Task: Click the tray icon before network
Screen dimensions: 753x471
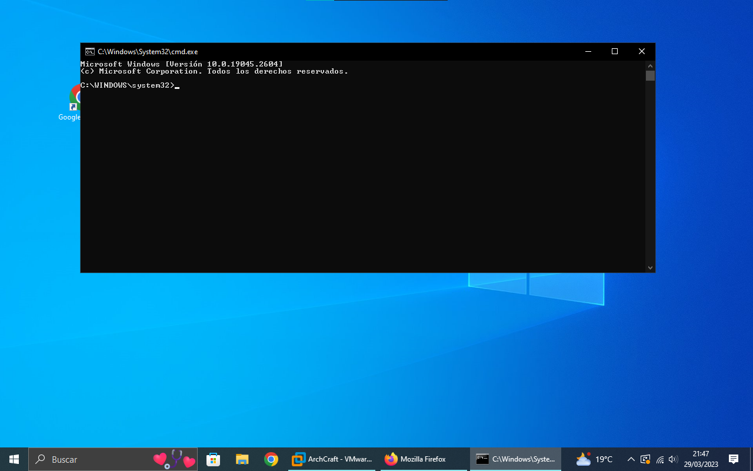Action: [x=645, y=459]
